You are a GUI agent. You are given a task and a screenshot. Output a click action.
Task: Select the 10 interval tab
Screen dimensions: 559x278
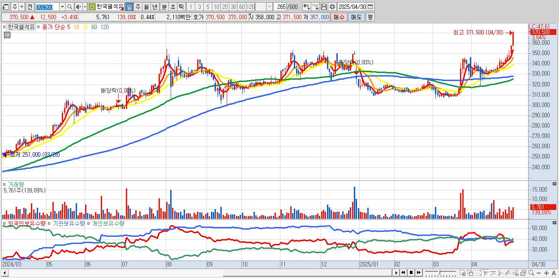(216, 7)
